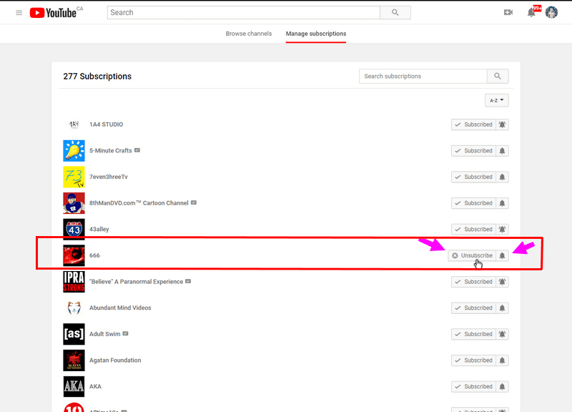Screen dimensions: 572x412
Task: Click the search subscriptions magnifier button
Action: pos(498,77)
